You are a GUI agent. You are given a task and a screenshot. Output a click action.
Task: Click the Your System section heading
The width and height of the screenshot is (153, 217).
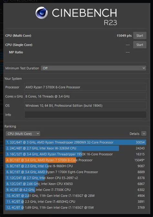pos(13,79)
